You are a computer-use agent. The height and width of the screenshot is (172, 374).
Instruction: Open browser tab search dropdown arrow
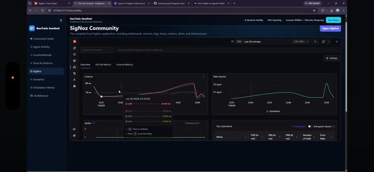point(30,3)
